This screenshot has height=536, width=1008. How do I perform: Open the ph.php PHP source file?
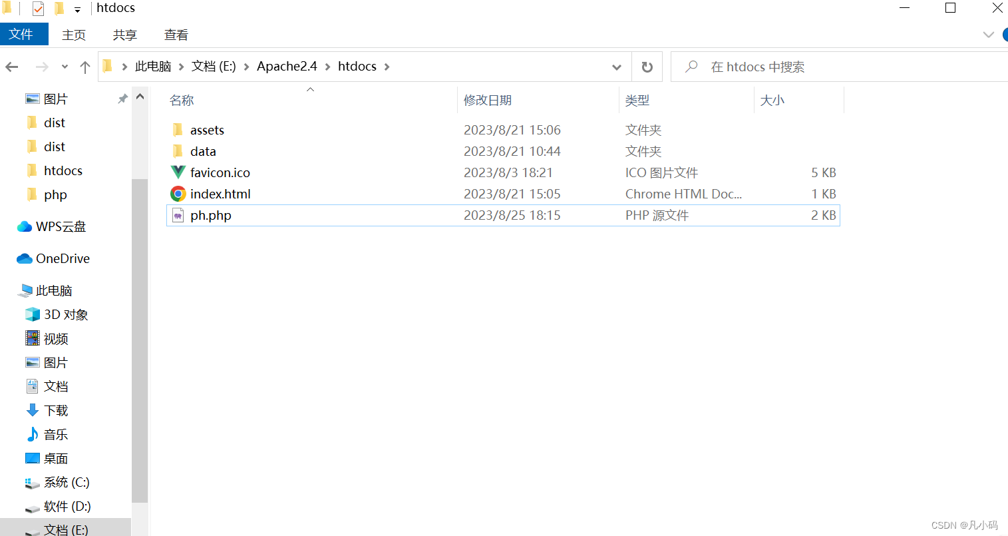coord(211,214)
